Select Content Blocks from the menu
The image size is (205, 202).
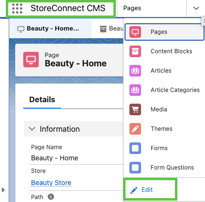(164, 51)
